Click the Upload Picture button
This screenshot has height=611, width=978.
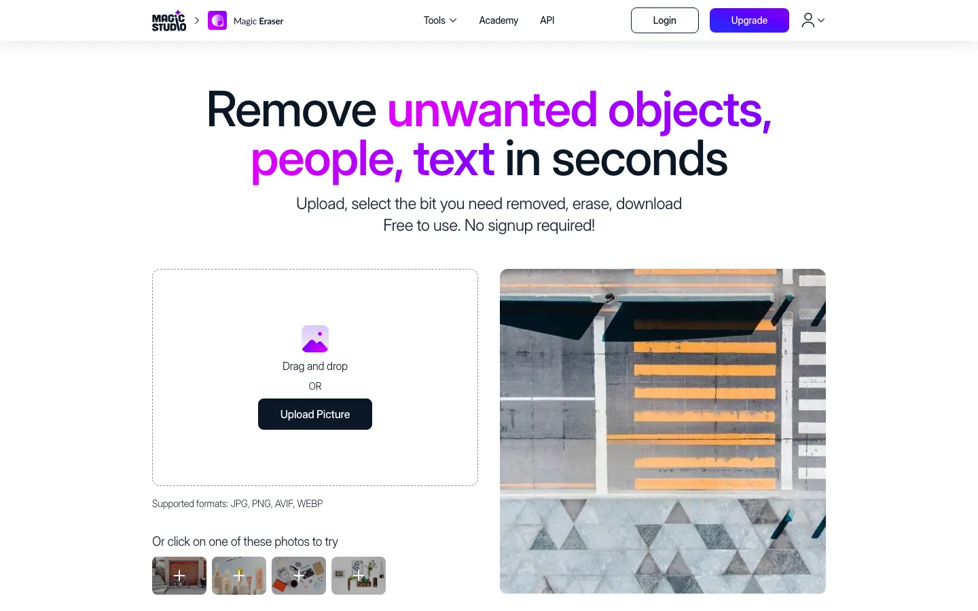coord(315,414)
